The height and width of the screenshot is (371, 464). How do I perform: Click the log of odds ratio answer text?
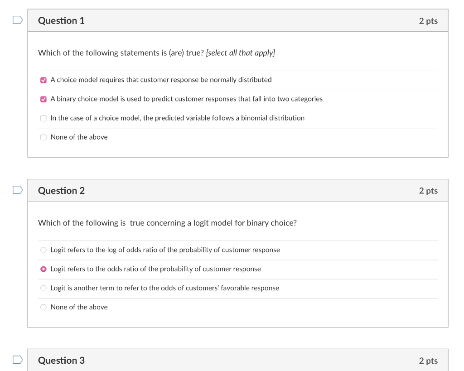[165, 250]
